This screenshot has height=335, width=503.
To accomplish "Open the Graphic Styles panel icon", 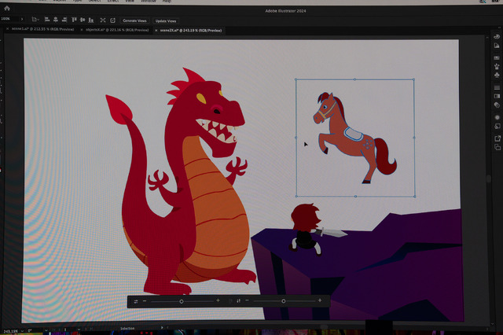I will tap(497, 126).
